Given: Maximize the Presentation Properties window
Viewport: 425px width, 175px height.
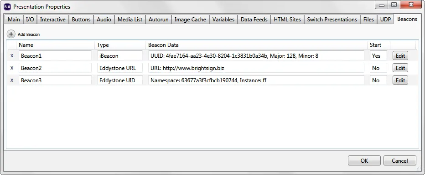Looking at the screenshot, I should [x=394, y=5].
